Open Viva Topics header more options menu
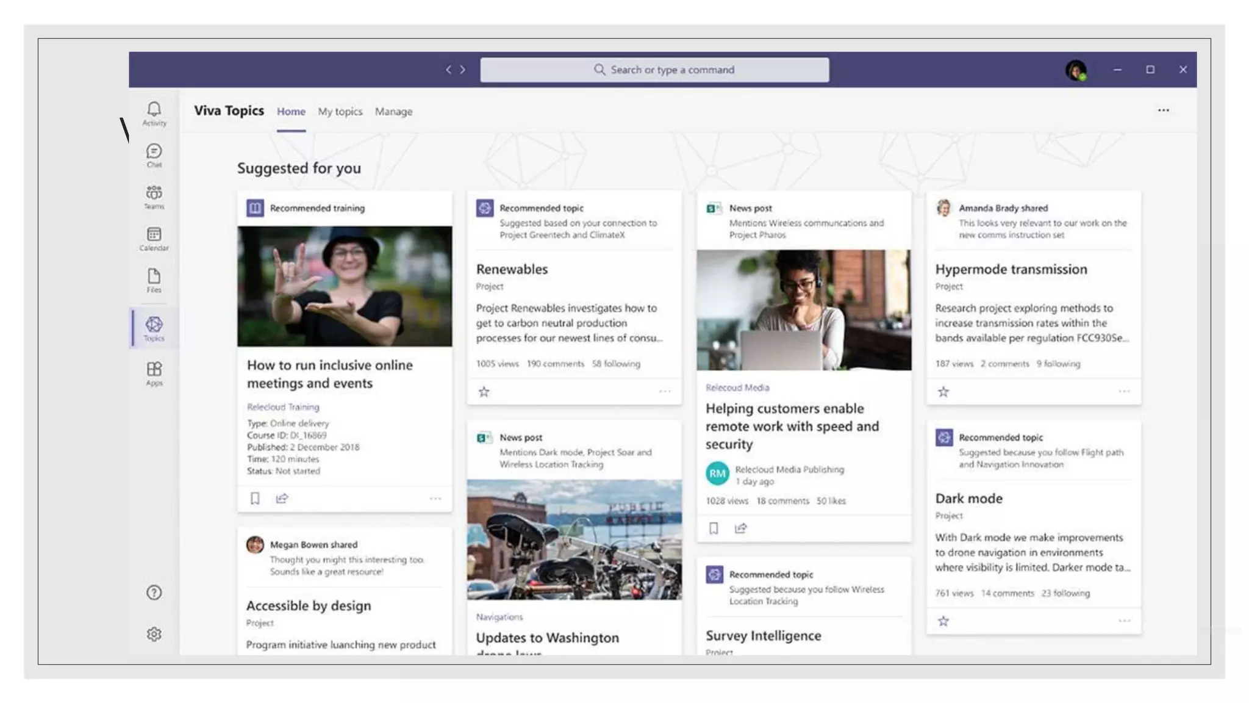1249x703 pixels. 1163,110
